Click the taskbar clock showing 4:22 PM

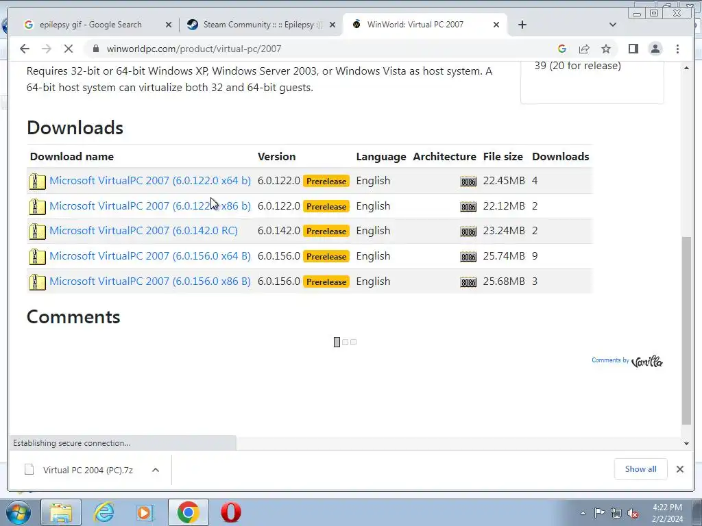[667, 513]
